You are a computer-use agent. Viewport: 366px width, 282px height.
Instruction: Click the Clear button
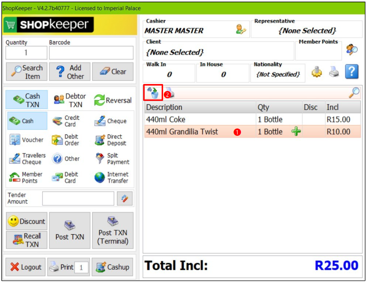click(x=113, y=72)
